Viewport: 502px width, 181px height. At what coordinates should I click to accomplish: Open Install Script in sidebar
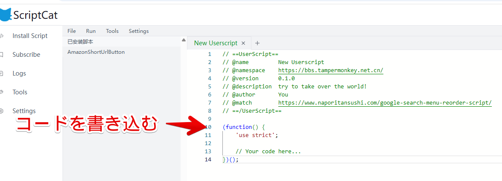coord(30,36)
